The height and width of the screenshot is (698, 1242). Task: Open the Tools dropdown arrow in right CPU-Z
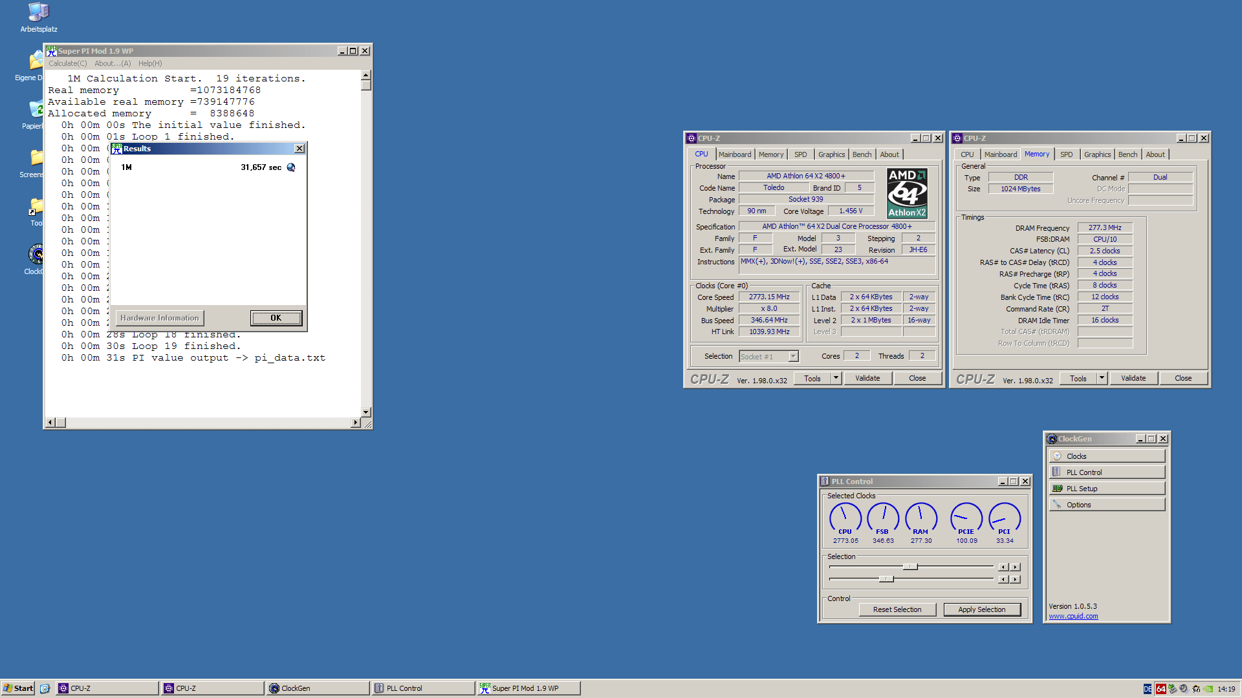click(1102, 378)
